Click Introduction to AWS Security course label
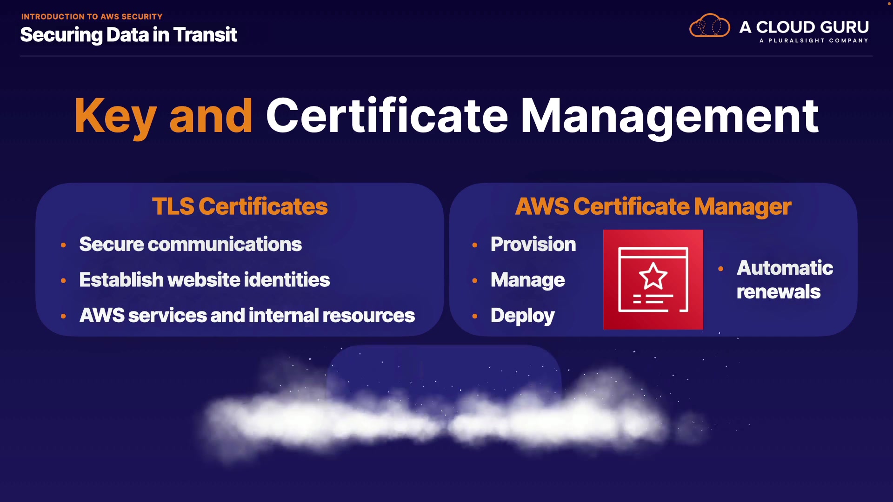This screenshot has width=893, height=502. (x=92, y=17)
